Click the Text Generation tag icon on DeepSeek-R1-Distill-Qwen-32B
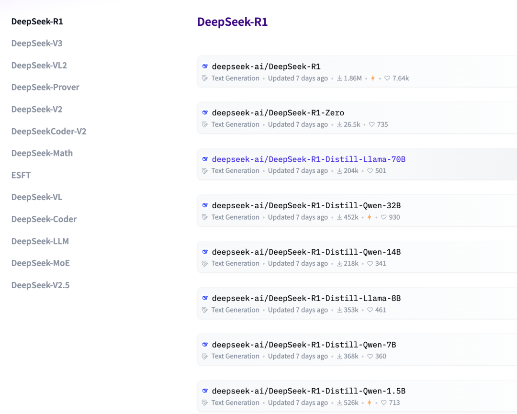Image resolution: width=517 pixels, height=414 pixels. [x=204, y=217]
